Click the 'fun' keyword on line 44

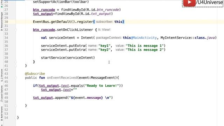point(42,78)
